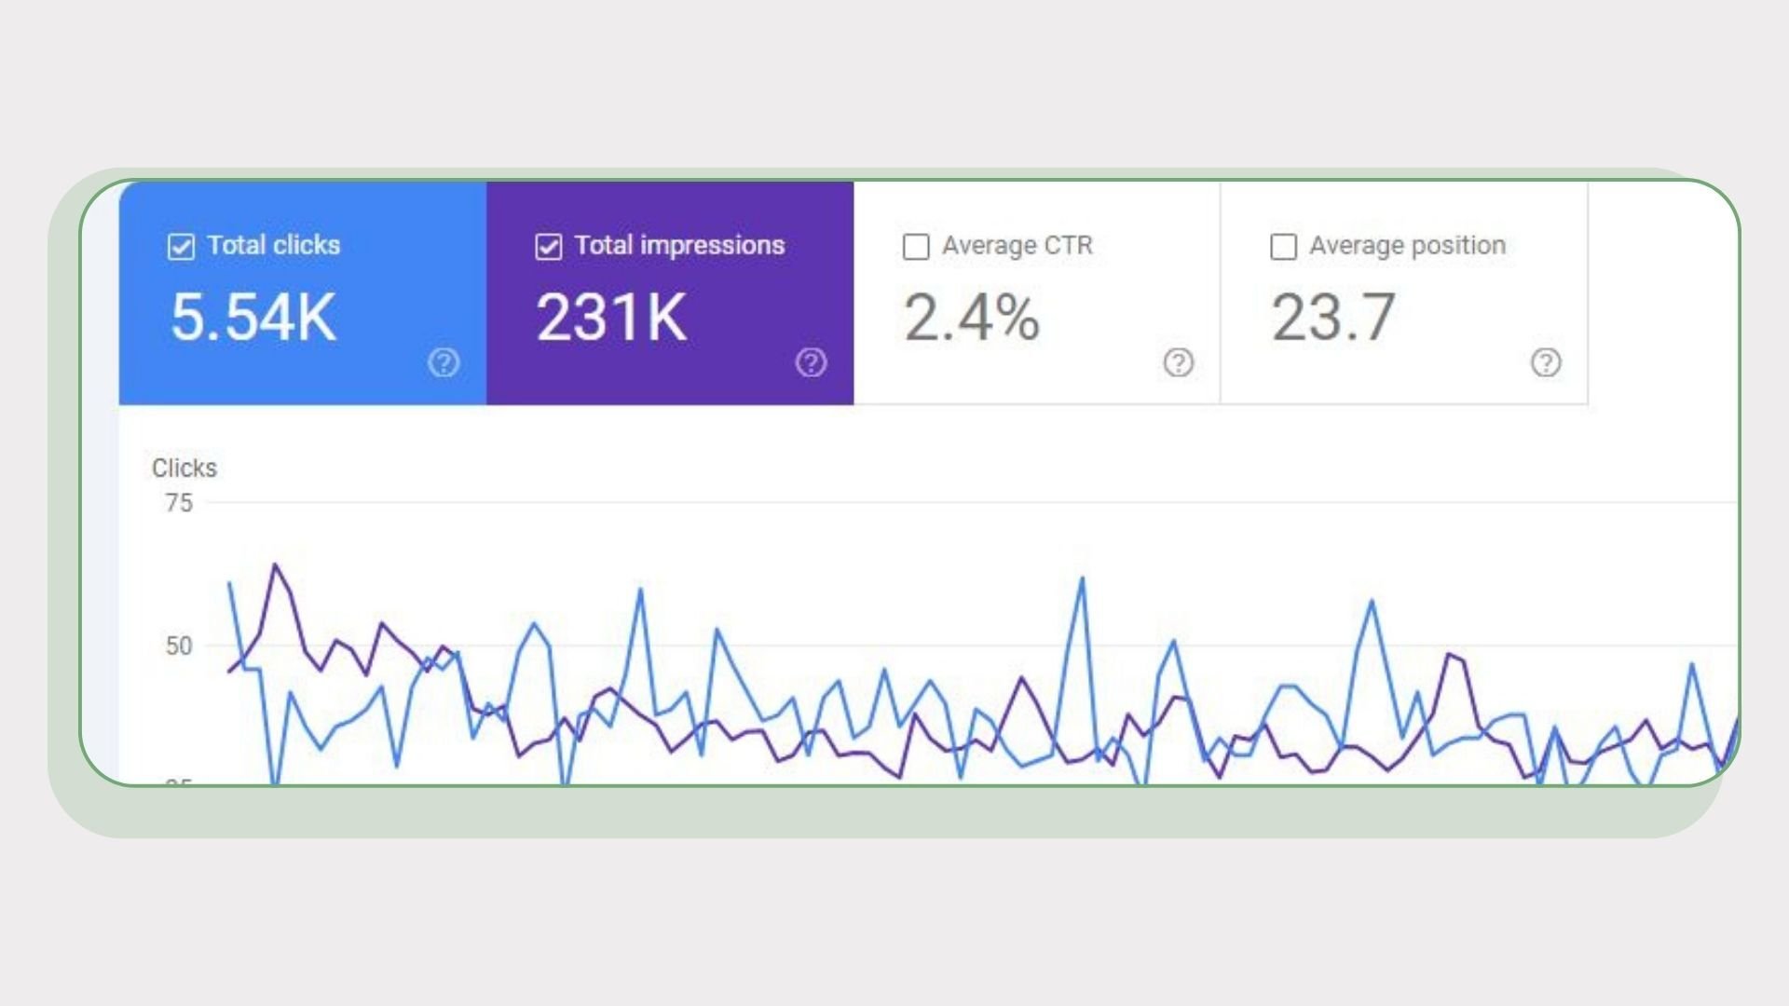
Task: Click the Total impressions label text
Action: point(679,245)
